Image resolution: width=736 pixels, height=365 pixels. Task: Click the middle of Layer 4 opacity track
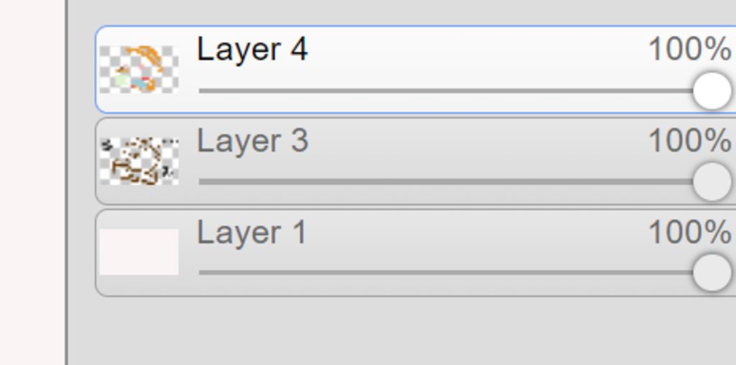point(446,91)
